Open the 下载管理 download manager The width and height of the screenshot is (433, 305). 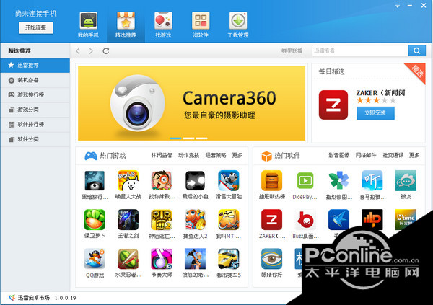(x=238, y=25)
